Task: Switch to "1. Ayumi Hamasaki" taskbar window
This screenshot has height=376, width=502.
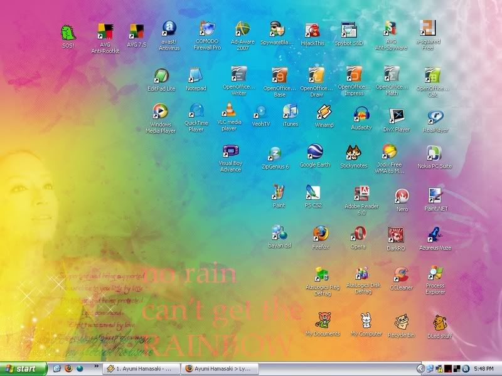Action: tap(141, 368)
